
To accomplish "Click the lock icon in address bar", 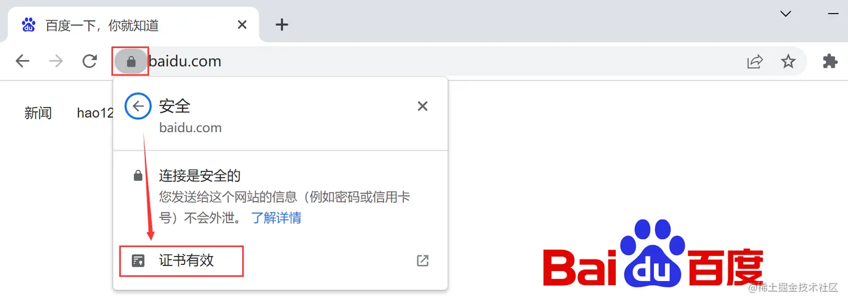I will tap(131, 61).
